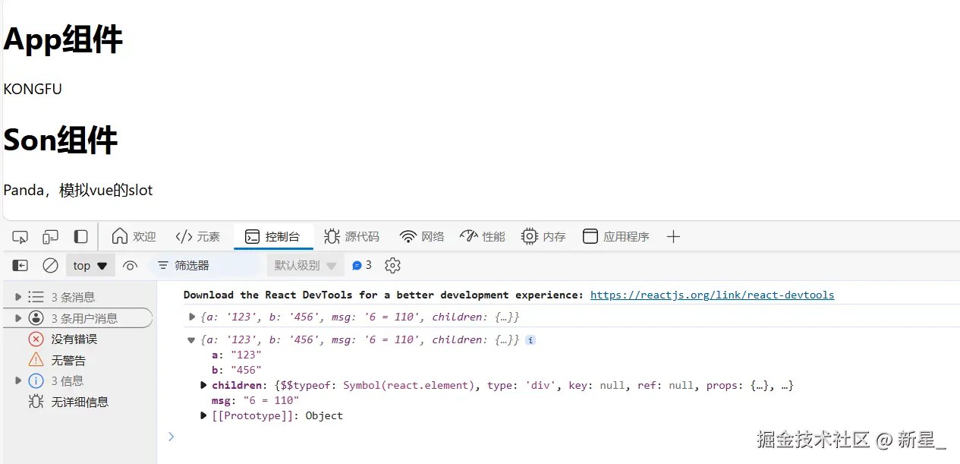Toggle the console sidebar icon
The height and width of the screenshot is (464, 960).
[20, 266]
